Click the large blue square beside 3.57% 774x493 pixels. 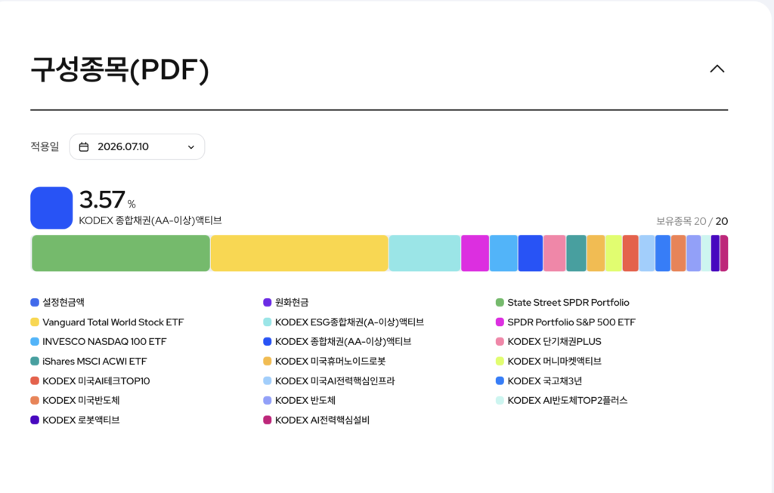[51, 208]
